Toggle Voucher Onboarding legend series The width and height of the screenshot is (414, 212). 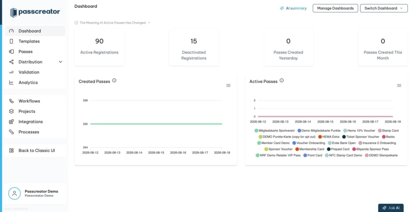point(308,143)
